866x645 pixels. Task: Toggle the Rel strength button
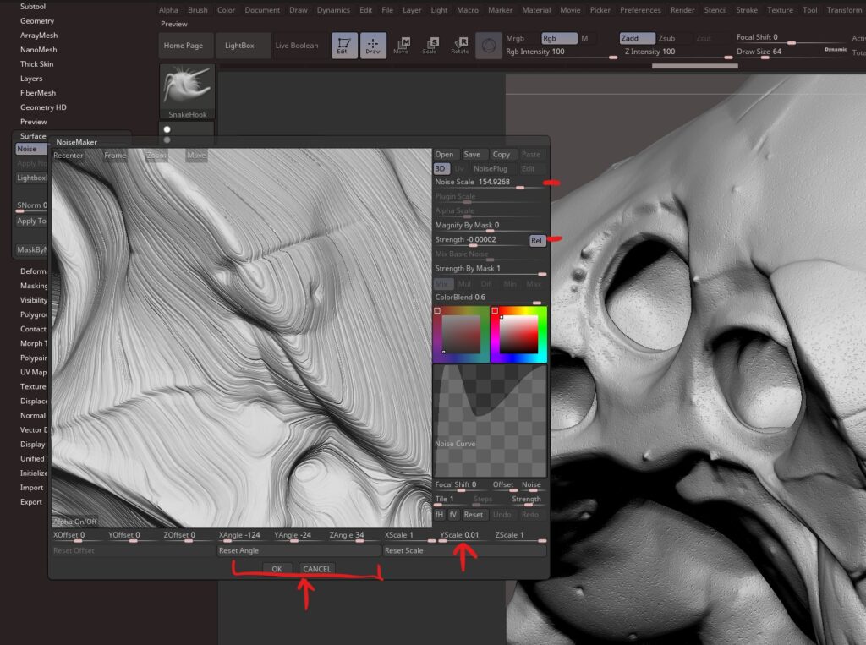click(536, 241)
